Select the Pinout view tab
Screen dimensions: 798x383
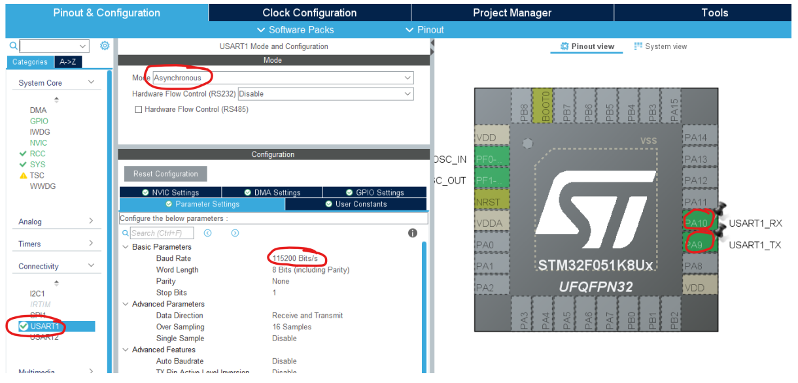coord(587,46)
